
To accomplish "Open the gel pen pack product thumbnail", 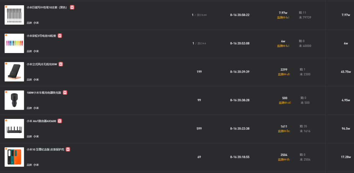I will [14, 15].
